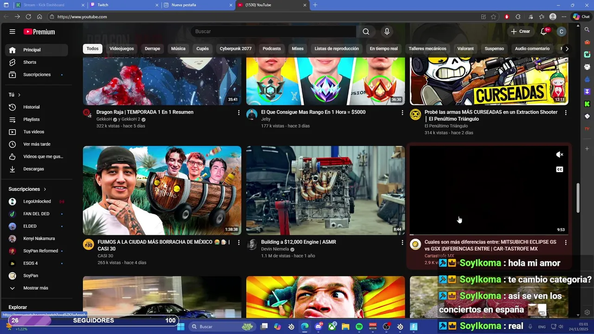The height and width of the screenshot is (334, 594).
Task: Click the search magnifier button
Action: point(366,32)
